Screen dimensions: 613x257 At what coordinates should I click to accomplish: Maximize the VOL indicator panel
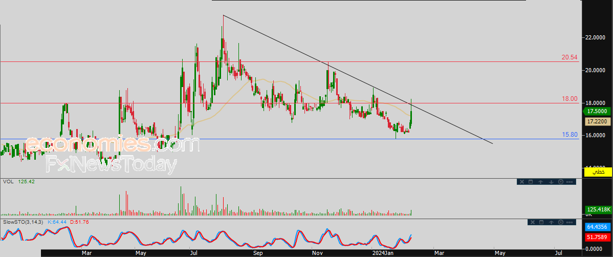pyautogui.click(x=531, y=182)
